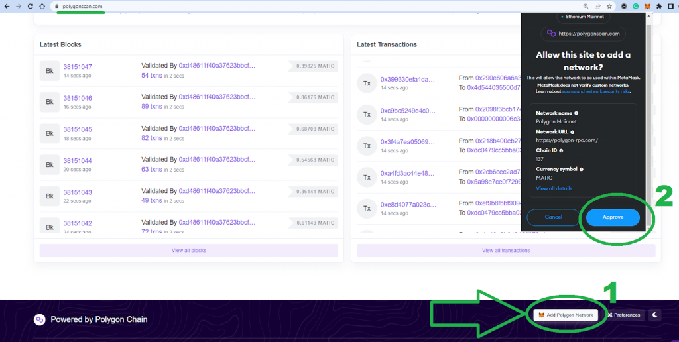Open block 38151043
Viewport: 679px width, 342px height.
point(78,192)
